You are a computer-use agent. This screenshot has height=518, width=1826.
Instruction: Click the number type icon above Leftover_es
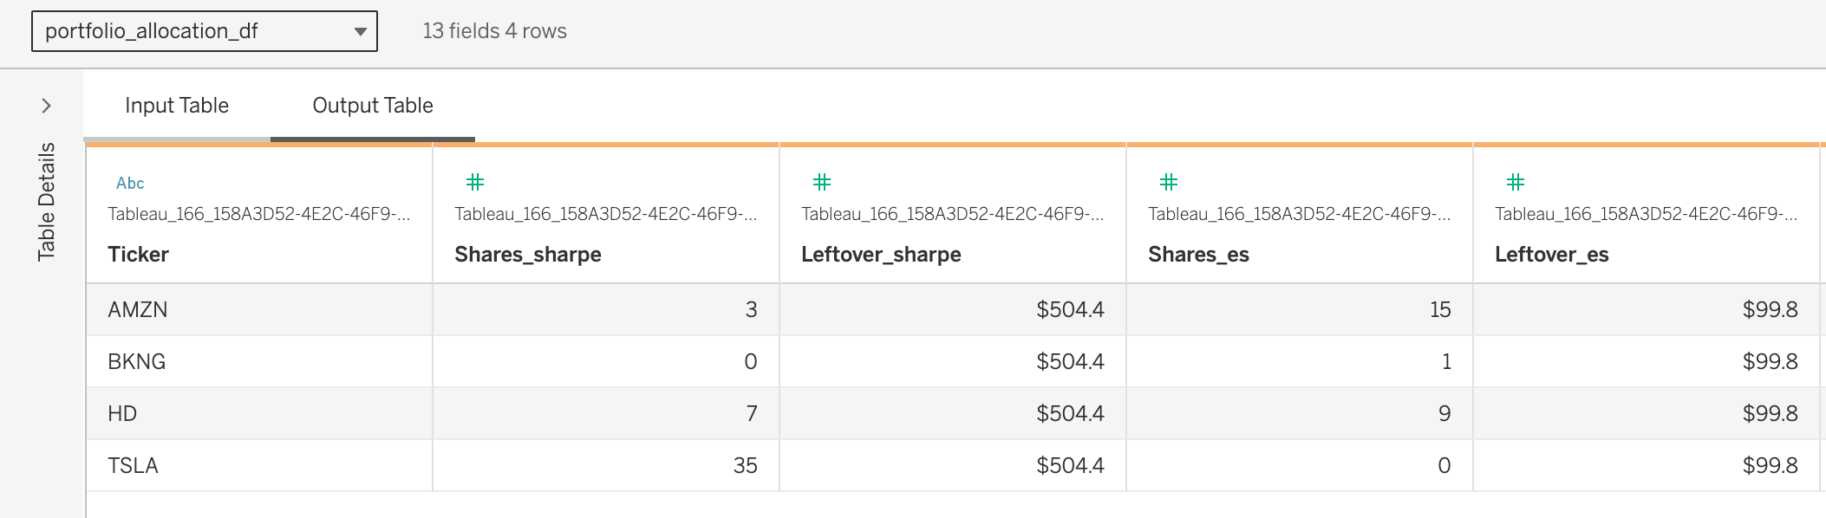(1516, 182)
